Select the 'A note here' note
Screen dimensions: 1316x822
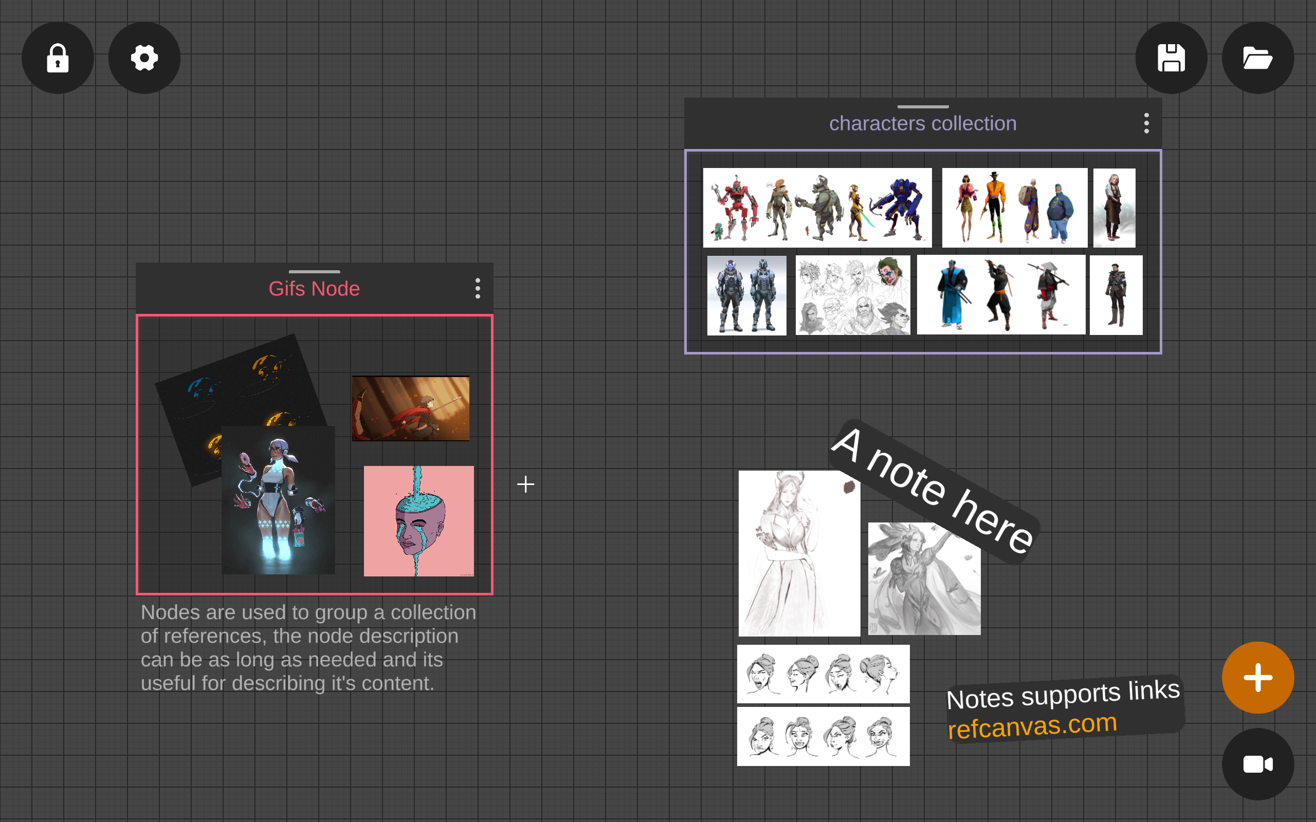933,491
